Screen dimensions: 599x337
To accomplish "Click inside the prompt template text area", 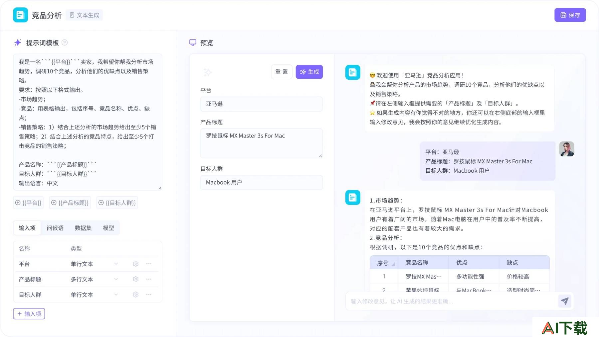I will [88, 122].
